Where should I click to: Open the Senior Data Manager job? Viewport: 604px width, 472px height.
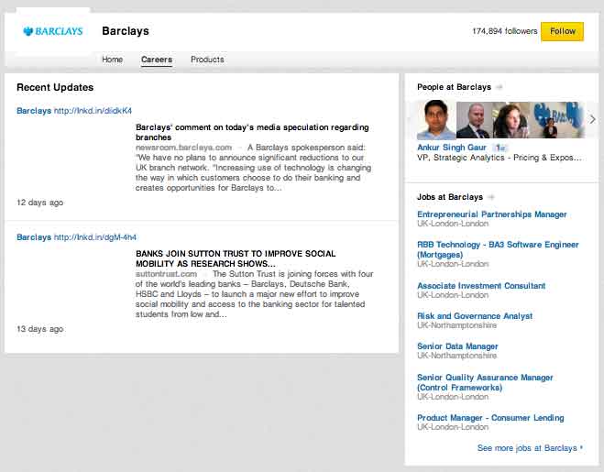click(457, 346)
